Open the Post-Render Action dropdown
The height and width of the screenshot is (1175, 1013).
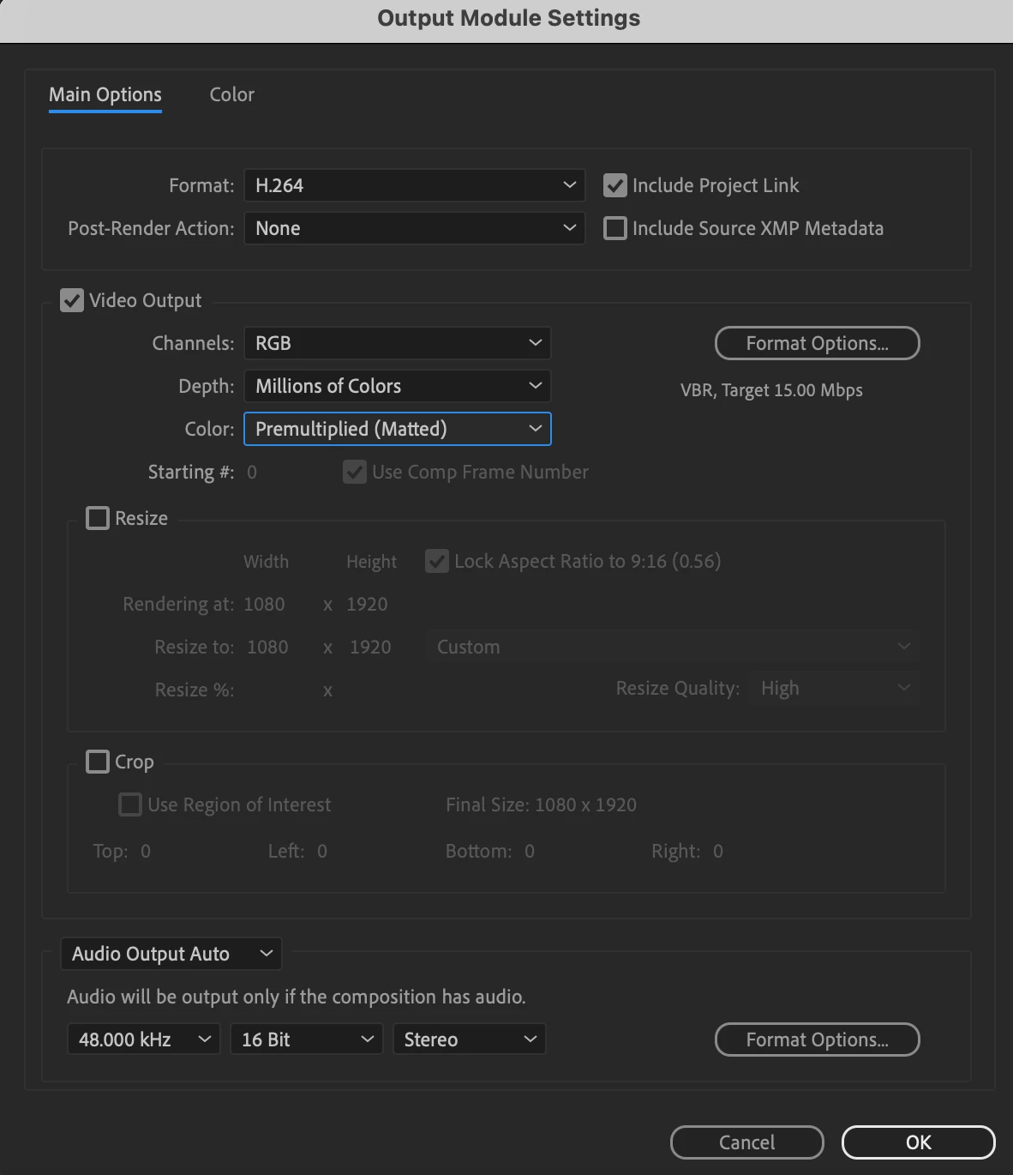(414, 228)
